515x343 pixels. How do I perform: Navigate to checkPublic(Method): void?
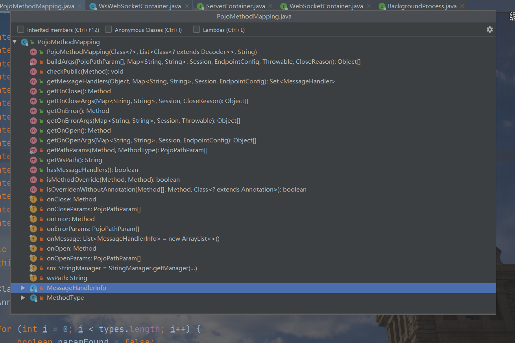[x=253, y=72]
